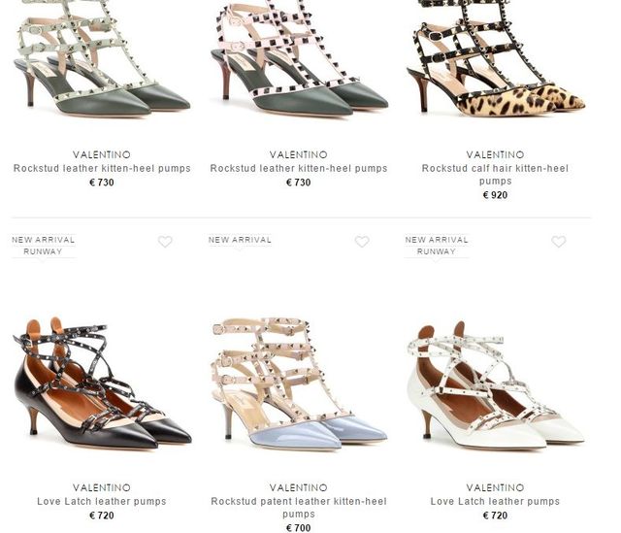View the light blue patent leather pumps image
621x533 pixels.
click(x=299, y=383)
